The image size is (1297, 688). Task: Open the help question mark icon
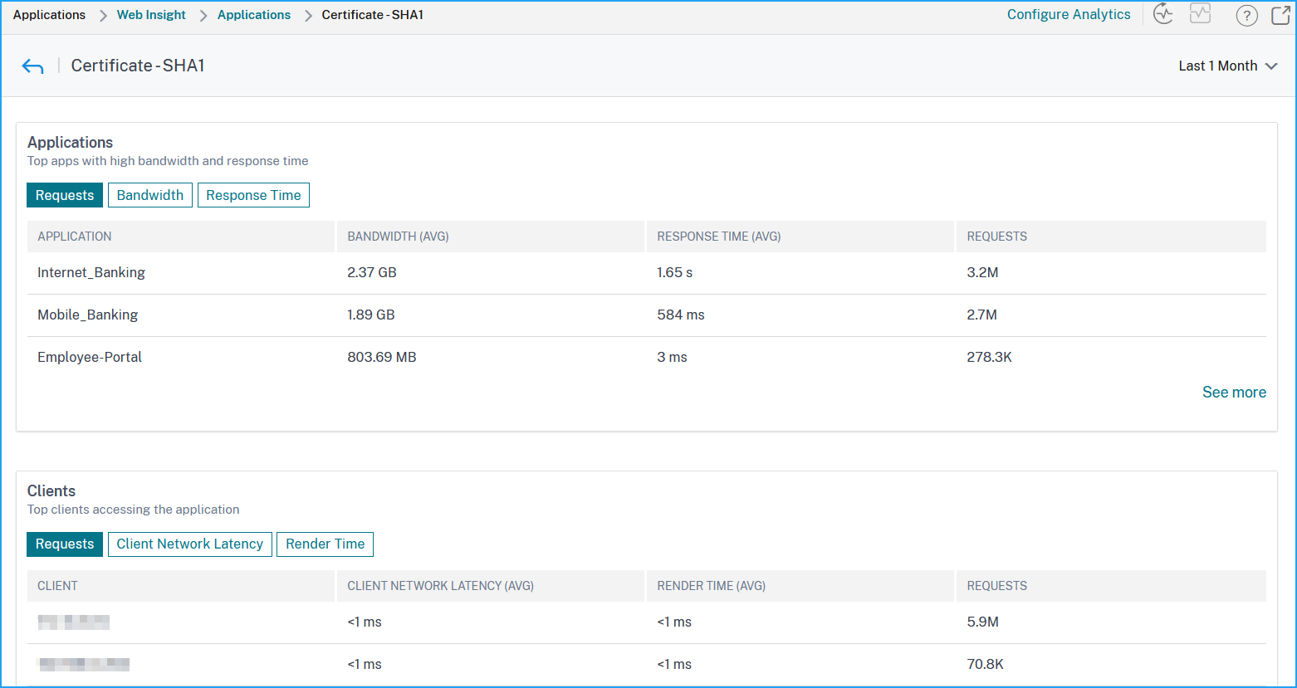(x=1246, y=15)
